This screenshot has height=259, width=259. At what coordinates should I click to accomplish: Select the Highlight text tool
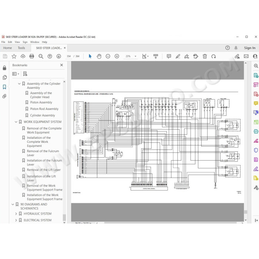click(x=178, y=56)
